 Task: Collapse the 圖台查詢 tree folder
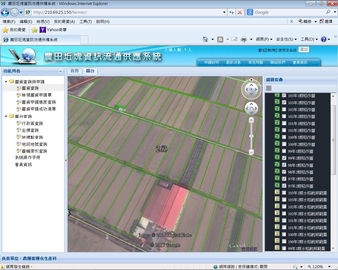[x=6, y=116]
